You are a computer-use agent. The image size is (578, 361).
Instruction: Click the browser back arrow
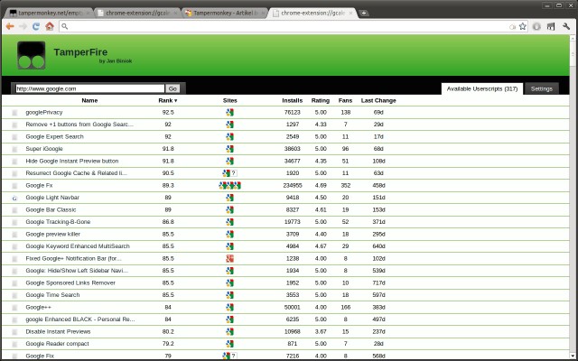point(10,26)
